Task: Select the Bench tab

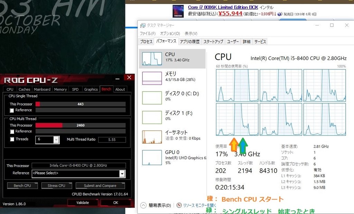Action: [x=106, y=89]
